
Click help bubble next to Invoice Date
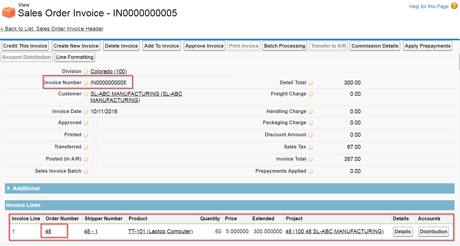click(x=86, y=111)
